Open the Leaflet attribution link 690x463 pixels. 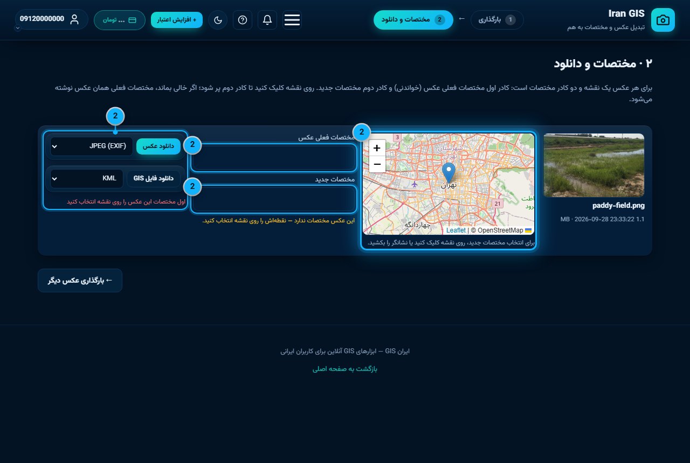click(456, 230)
